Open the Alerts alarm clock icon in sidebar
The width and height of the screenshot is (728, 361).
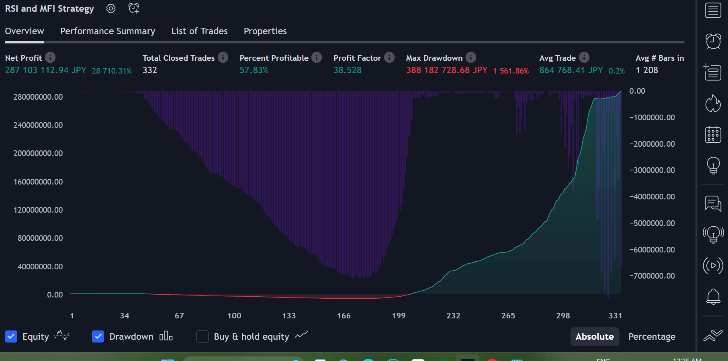click(x=713, y=41)
